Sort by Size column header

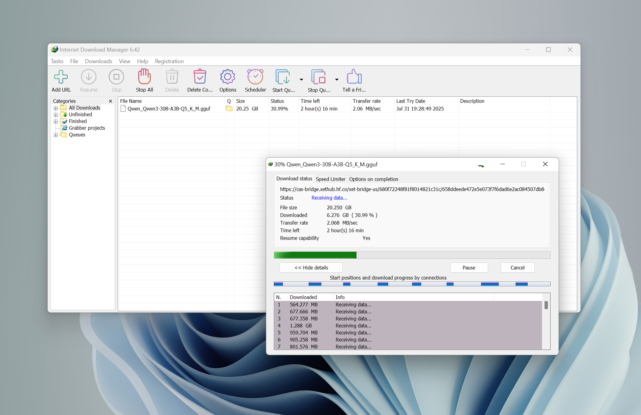(x=252, y=101)
